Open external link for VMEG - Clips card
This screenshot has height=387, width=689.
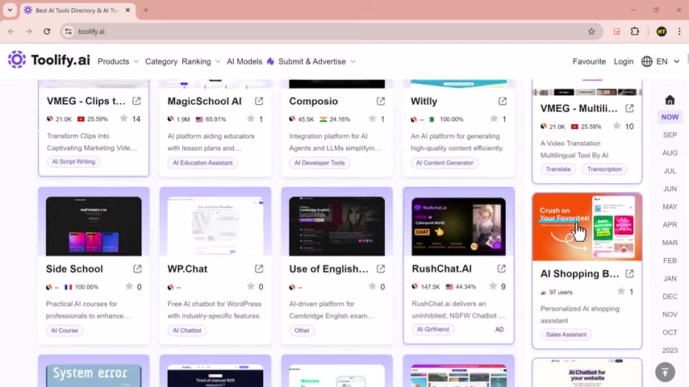pyautogui.click(x=136, y=101)
